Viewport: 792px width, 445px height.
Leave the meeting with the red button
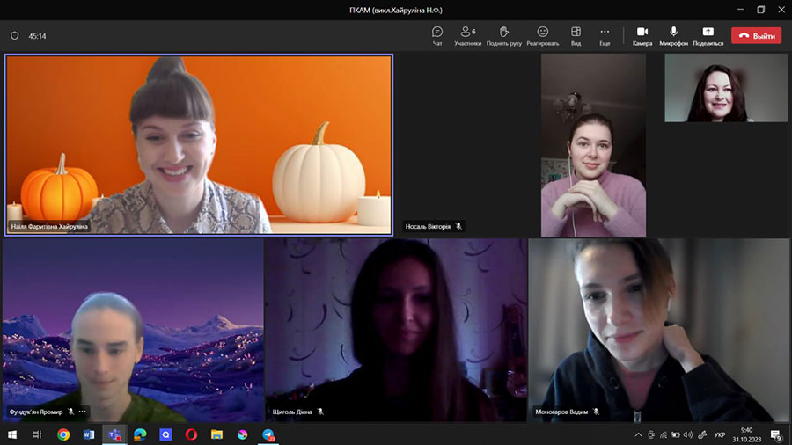(x=756, y=36)
